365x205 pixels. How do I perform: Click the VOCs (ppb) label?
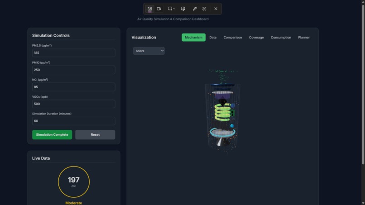coord(40,96)
